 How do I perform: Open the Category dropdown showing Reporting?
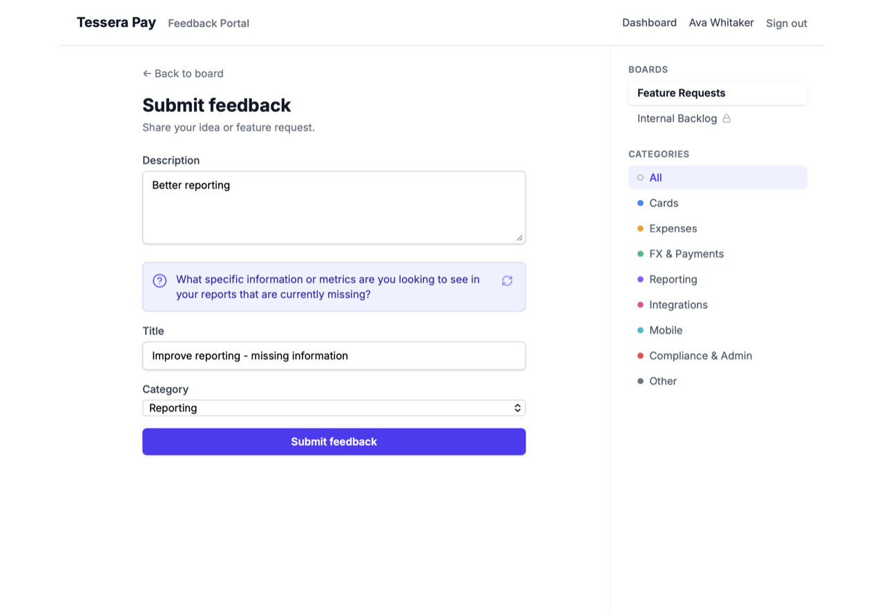(x=334, y=408)
